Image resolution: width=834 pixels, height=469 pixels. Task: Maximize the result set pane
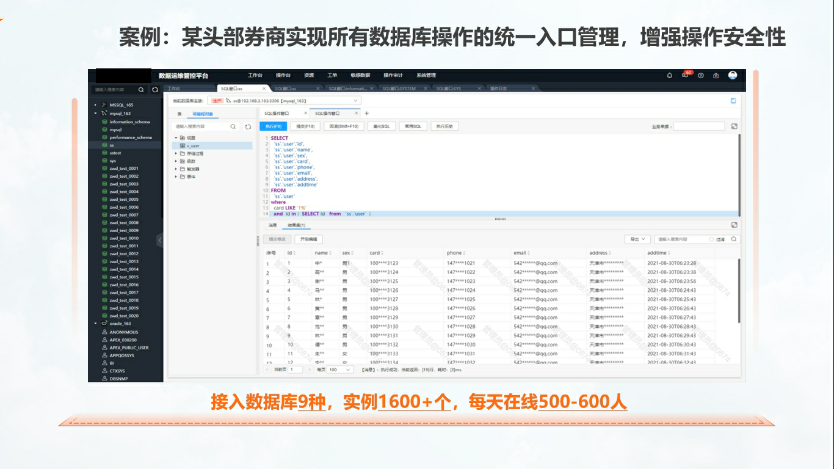734,225
